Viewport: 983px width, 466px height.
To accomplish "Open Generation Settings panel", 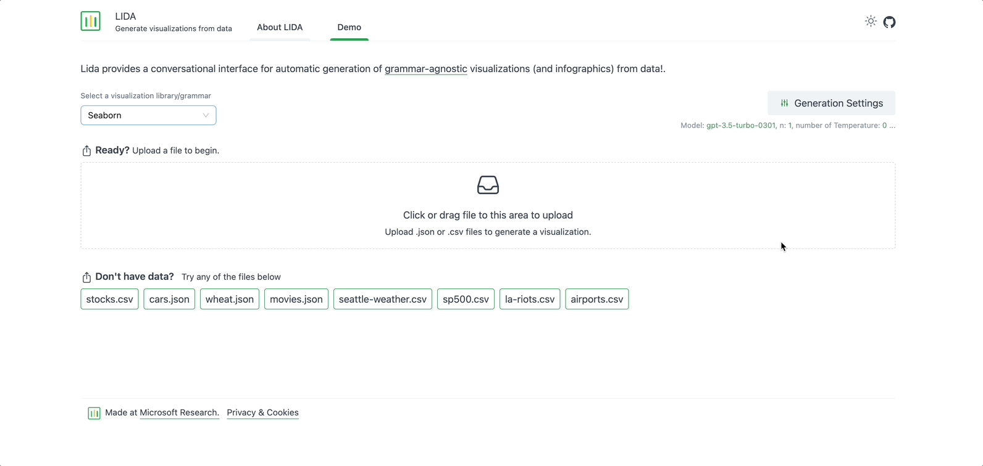I will (x=831, y=103).
